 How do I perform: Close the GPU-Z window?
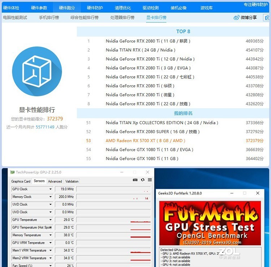tap(147, 172)
